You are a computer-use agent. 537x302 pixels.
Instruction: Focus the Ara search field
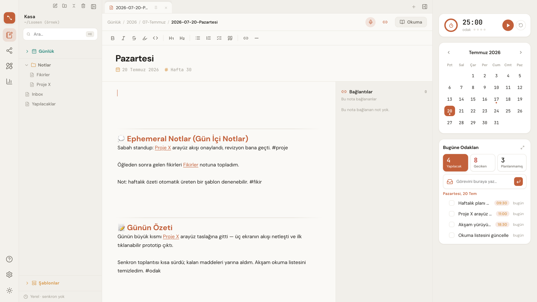pyautogui.click(x=60, y=34)
